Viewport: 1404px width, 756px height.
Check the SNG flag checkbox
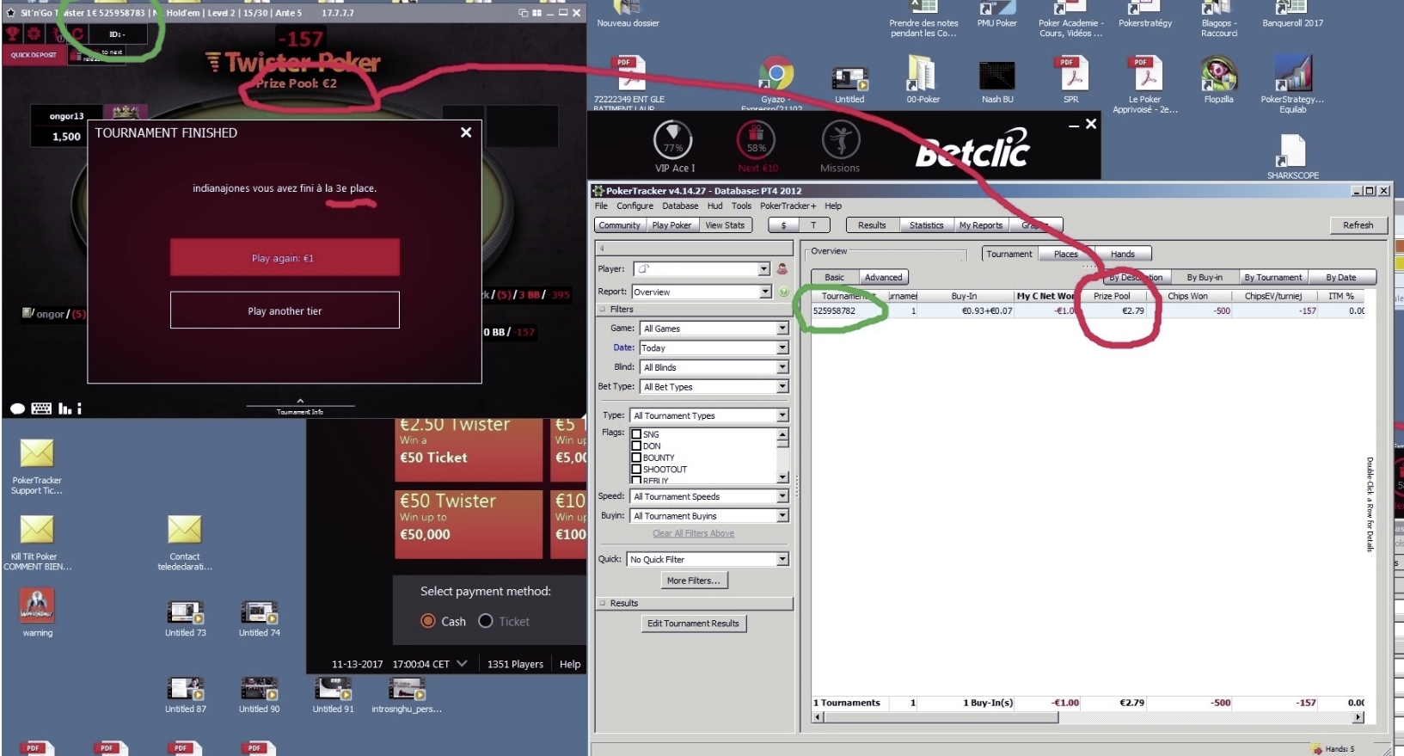tap(637, 434)
